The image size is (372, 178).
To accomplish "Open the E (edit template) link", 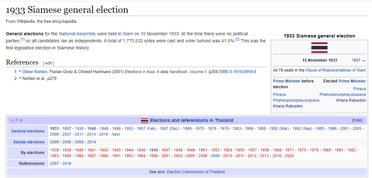I will [x=22, y=121].
